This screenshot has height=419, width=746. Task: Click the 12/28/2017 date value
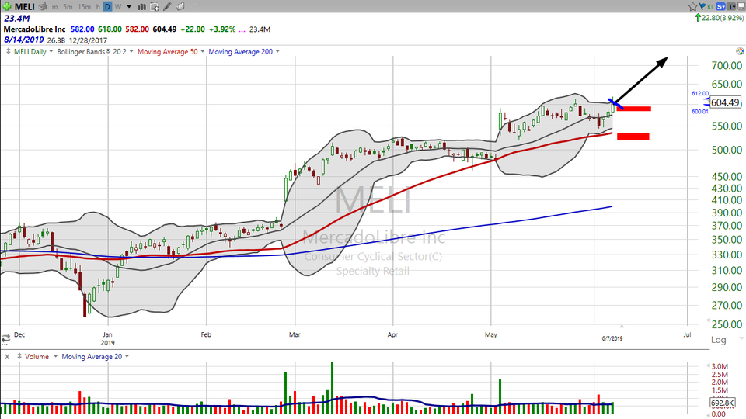coord(88,40)
